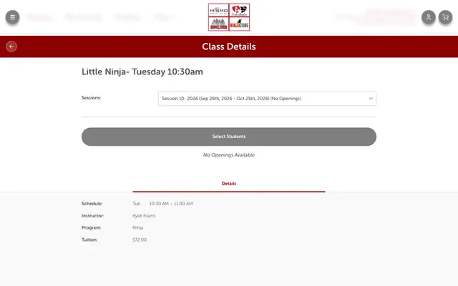
Task: Click the Sessions: label
Action: coord(91,98)
